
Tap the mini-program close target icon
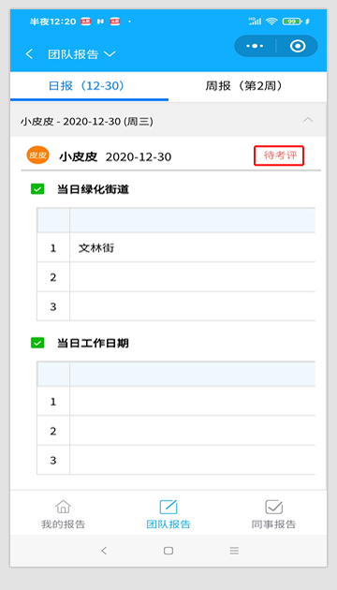point(298,46)
